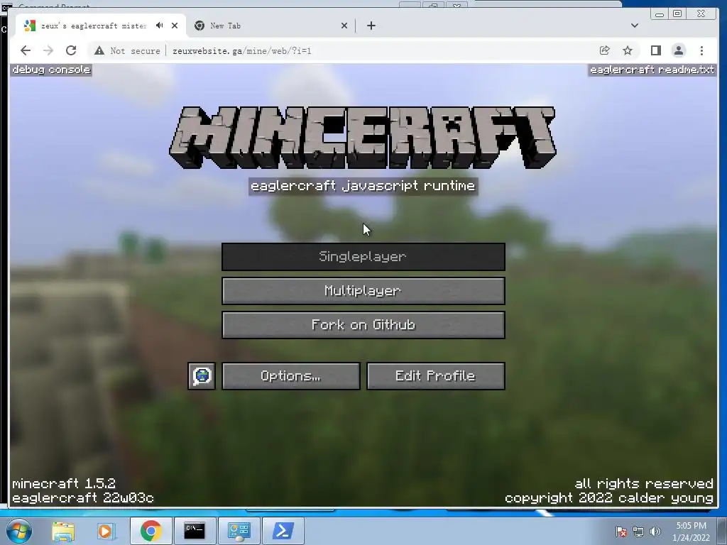Open PowerShell from the taskbar
This screenshot has height=545, width=727.
point(283,531)
